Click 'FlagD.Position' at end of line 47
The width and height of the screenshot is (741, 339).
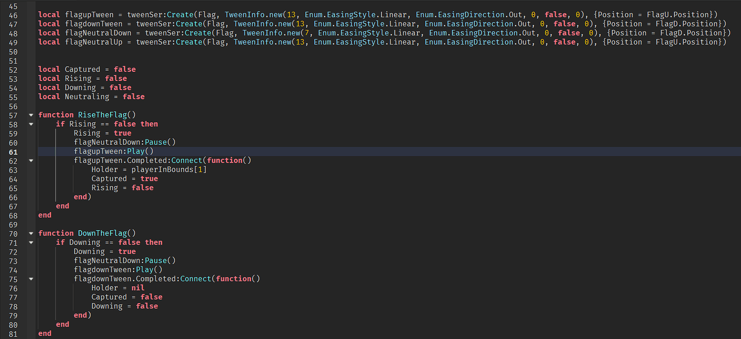tap(690, 24)
